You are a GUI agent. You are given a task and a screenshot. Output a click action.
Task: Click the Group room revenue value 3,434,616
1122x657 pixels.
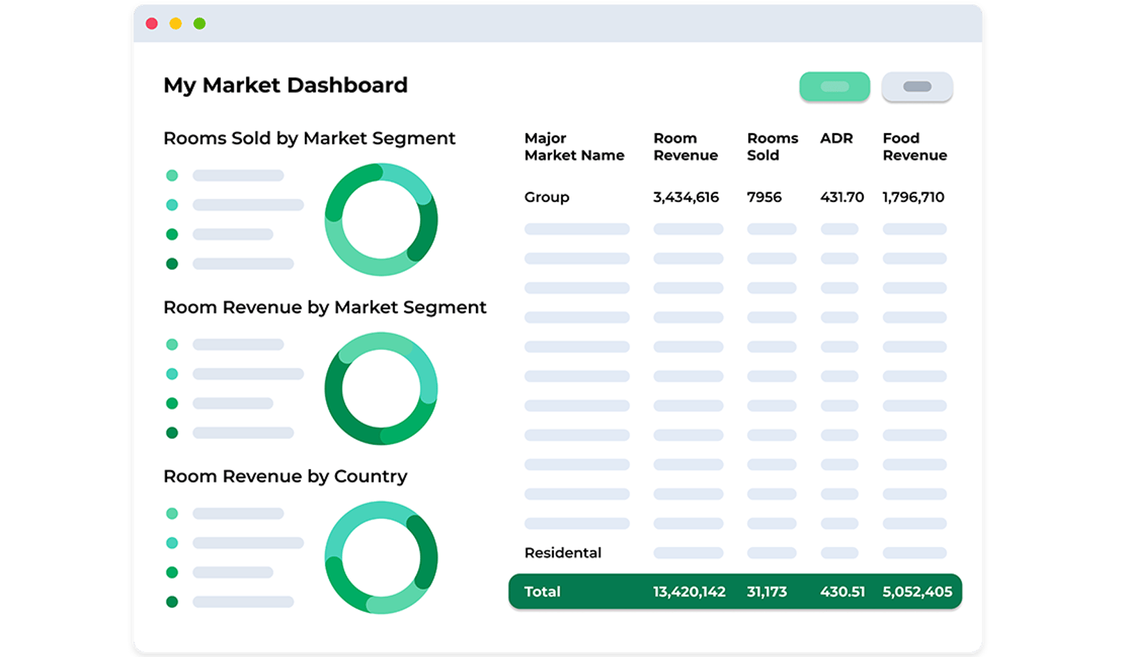point(686,197)
